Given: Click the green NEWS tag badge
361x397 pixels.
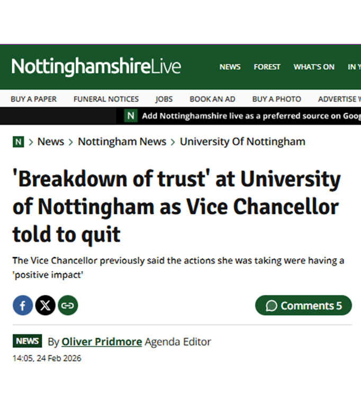Looking at the screenshot, I should pyautogui.click(x=27, y=341).
